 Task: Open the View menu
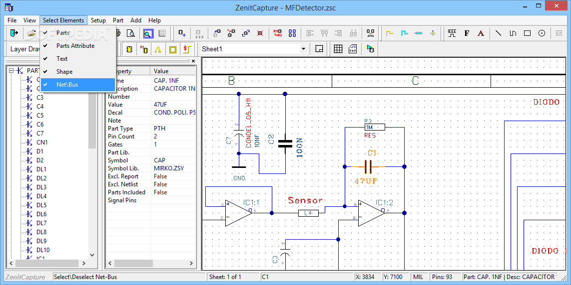tap(29, 20)
